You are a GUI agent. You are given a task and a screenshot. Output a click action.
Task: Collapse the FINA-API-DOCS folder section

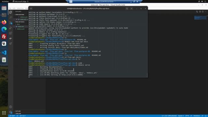[19, 22]
